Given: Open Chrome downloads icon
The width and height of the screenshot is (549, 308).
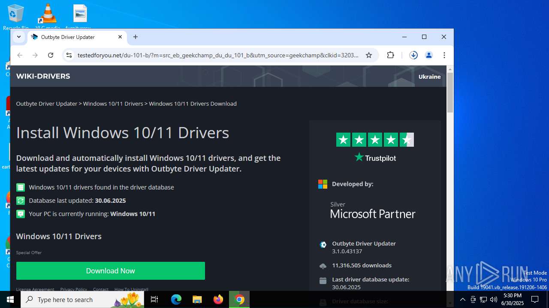Looking at the screenshot, I should click(413, 55).
